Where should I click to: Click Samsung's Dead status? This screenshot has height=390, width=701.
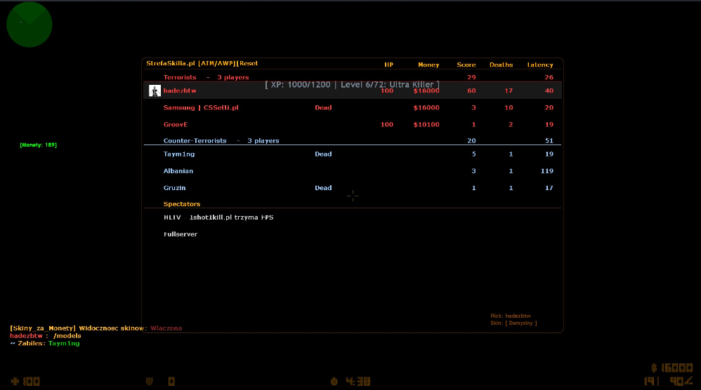(x=323, y=107)
